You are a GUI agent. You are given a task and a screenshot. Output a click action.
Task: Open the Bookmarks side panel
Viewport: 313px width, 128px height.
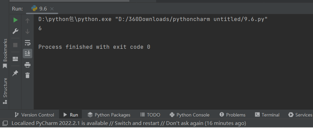(5, 53)
